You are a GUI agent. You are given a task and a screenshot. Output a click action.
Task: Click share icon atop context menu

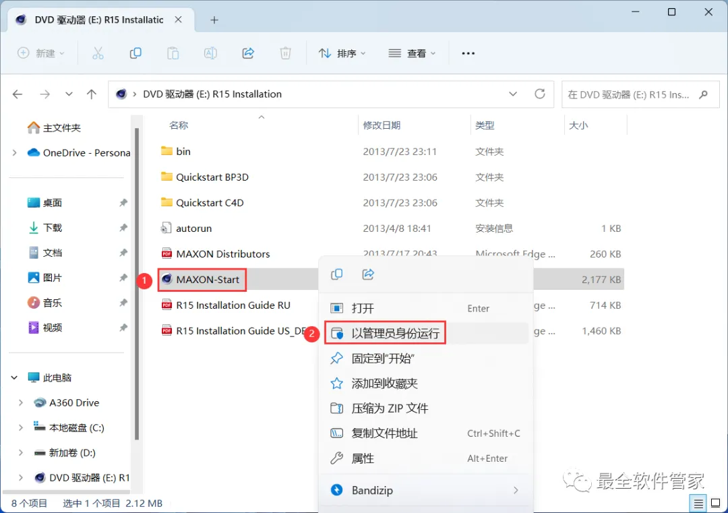tap(368, 274)
